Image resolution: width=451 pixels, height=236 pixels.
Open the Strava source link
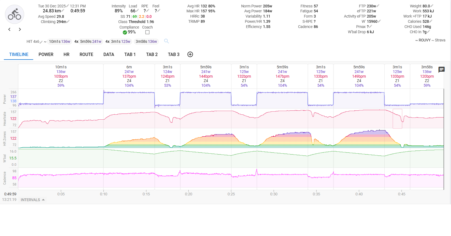point(440,40)
